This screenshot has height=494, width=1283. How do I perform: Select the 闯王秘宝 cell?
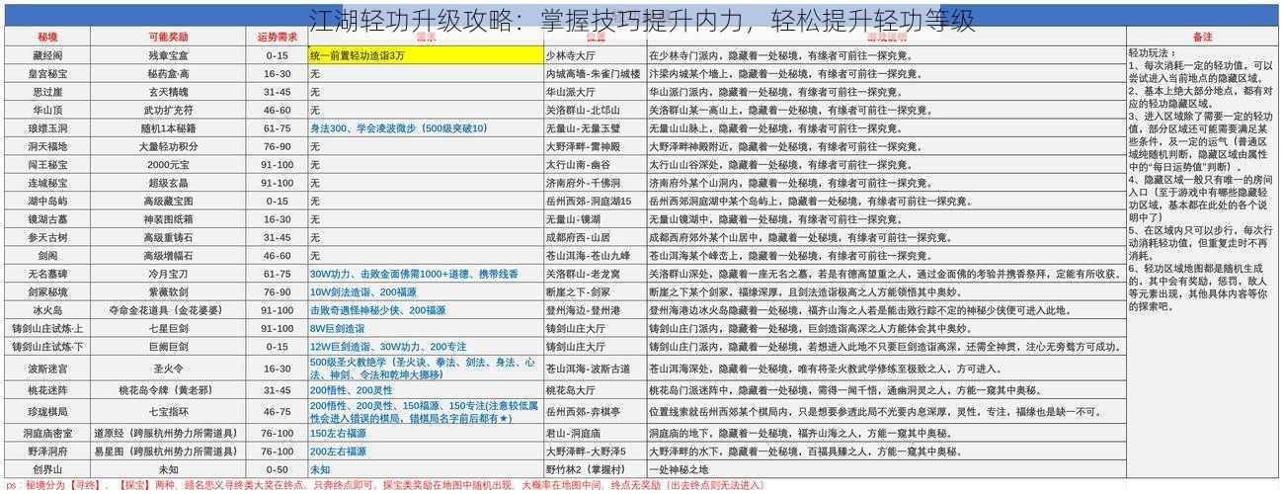point(48,164)
